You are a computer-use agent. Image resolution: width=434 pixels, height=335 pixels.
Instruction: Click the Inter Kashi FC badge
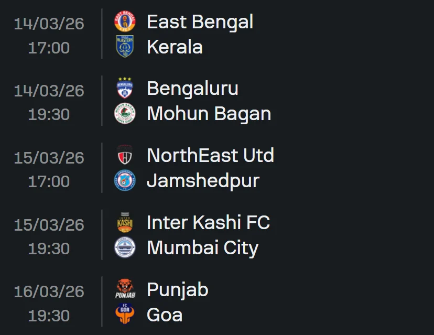coord(124,223)
